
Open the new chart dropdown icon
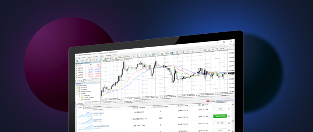[x=77, y=61]
